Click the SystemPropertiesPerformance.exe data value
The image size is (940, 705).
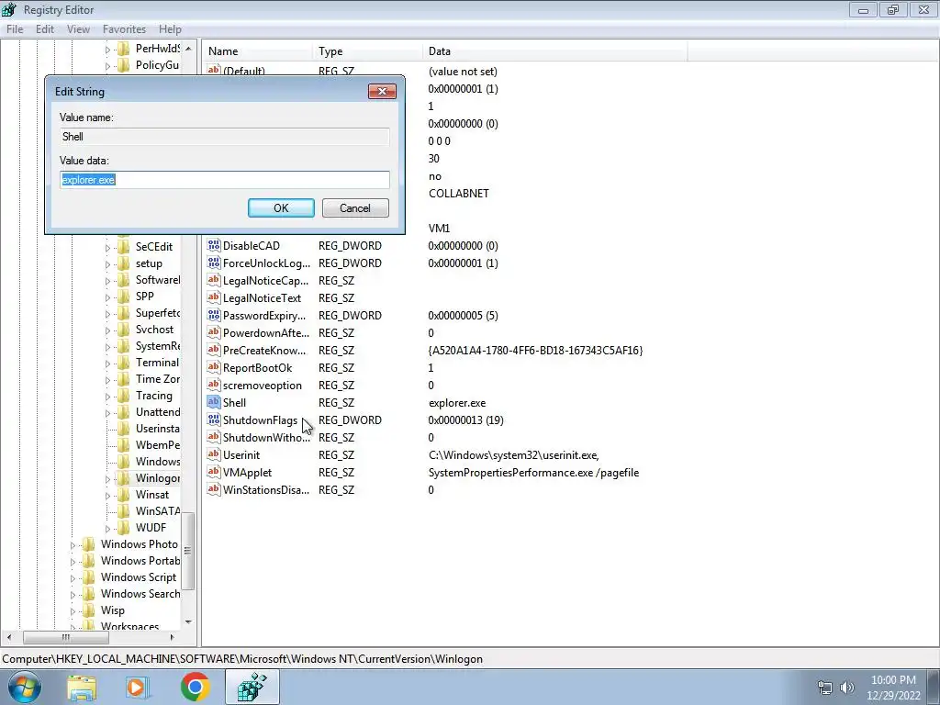(533, 473)
